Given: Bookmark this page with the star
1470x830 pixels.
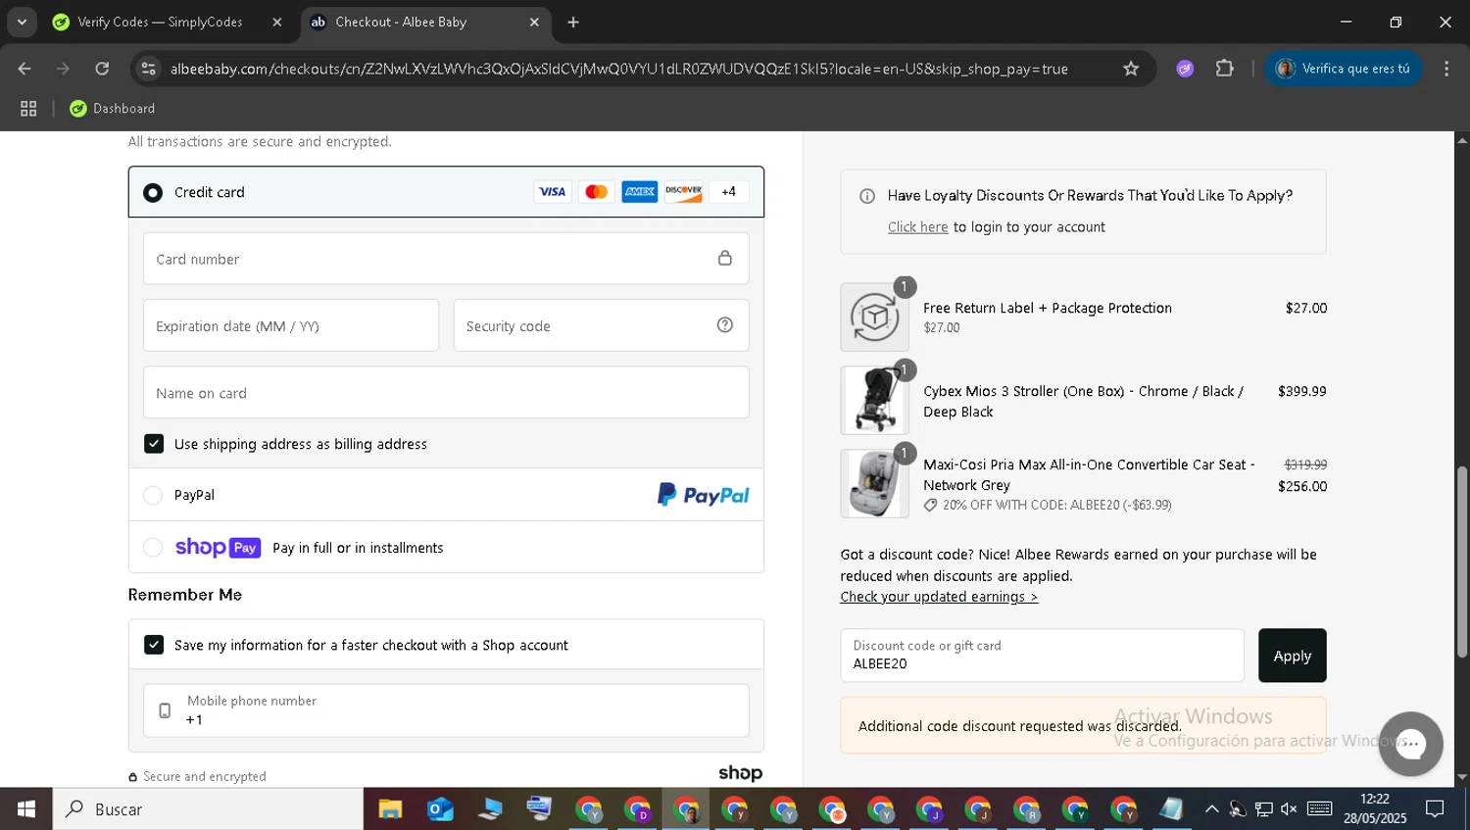Looking at the screenshot, I should pos(1131,69).
